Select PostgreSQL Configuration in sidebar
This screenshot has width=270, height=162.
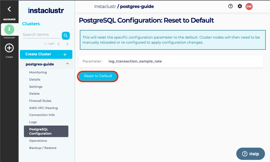[46, 131]
